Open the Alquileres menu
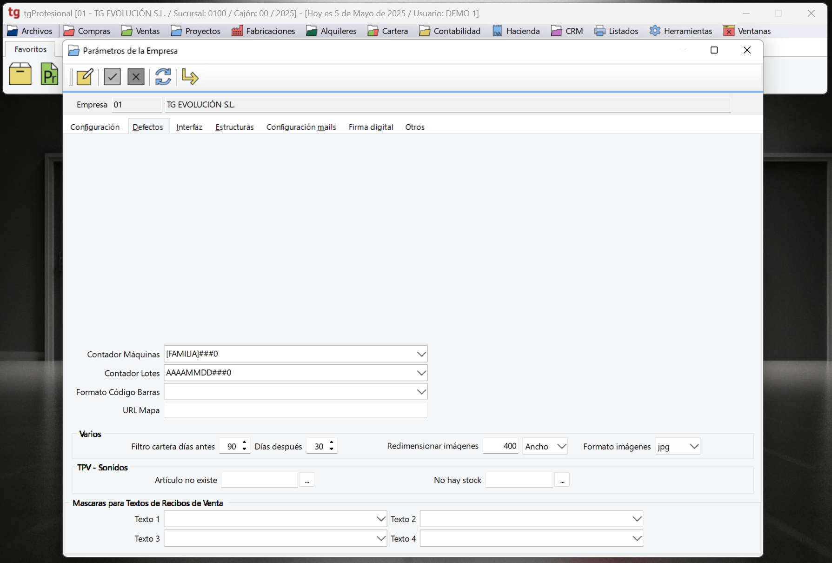 pyautogui.click(x=331, y=31)
